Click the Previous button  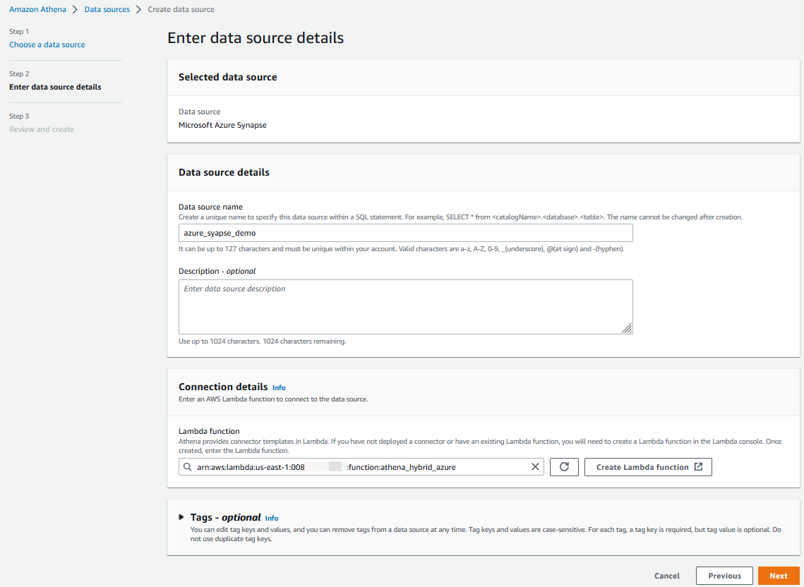click(x=724, y=576)
